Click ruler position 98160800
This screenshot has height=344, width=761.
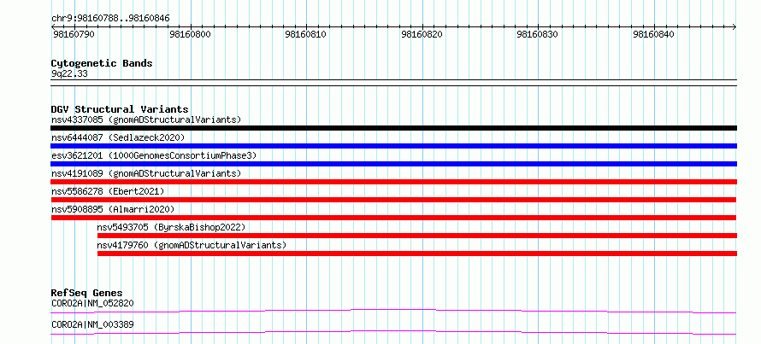(x=190, y=35)
